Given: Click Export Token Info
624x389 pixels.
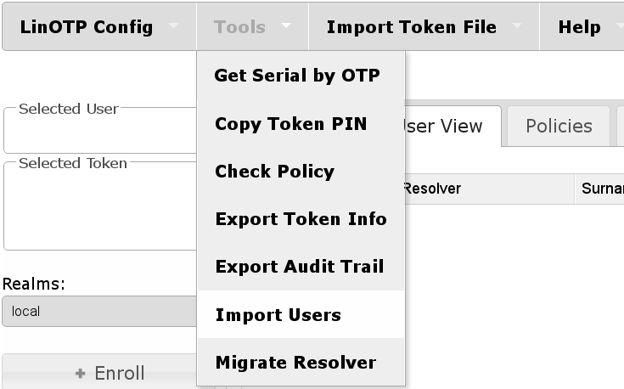Looking at the screenshot, I should coord(301,219).
